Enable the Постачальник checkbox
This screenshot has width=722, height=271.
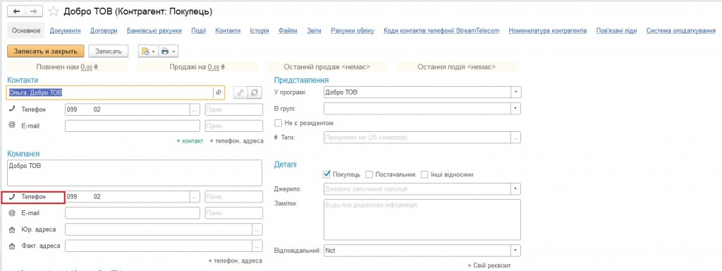[369, 174]
